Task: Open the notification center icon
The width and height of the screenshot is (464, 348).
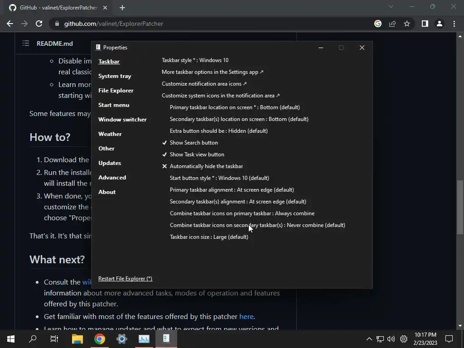Action: click(449, 339)
